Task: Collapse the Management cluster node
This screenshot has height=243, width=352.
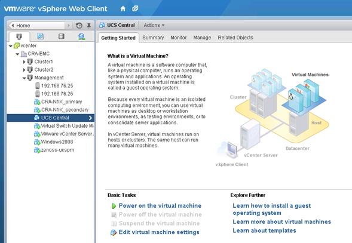Action: point(24,78)
